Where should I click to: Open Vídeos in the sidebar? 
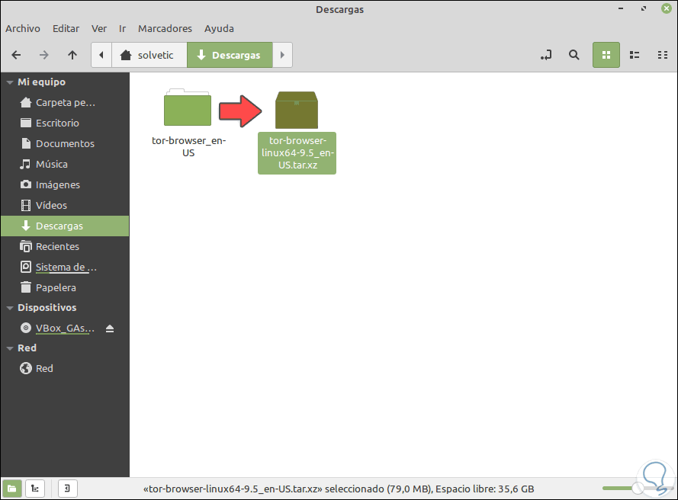[65, 205]
